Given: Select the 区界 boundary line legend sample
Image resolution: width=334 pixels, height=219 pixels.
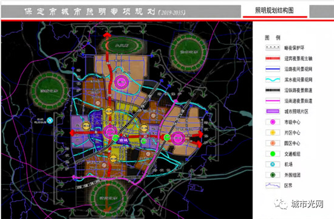Looking at the screenshot, I should (x=273, y=186).
